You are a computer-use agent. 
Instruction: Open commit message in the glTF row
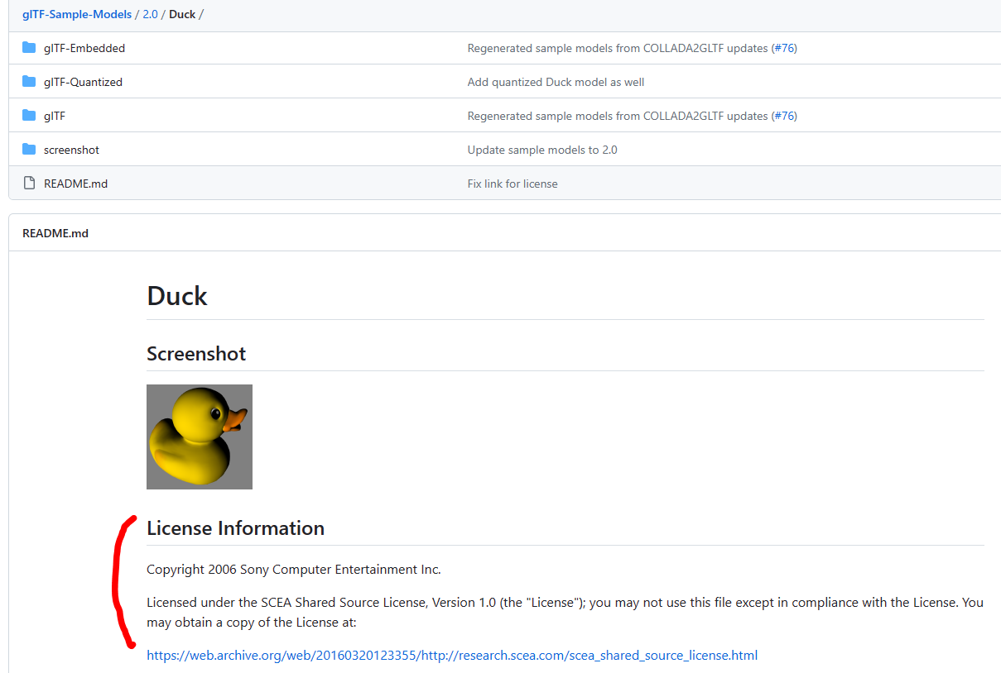tap(618, 116)
